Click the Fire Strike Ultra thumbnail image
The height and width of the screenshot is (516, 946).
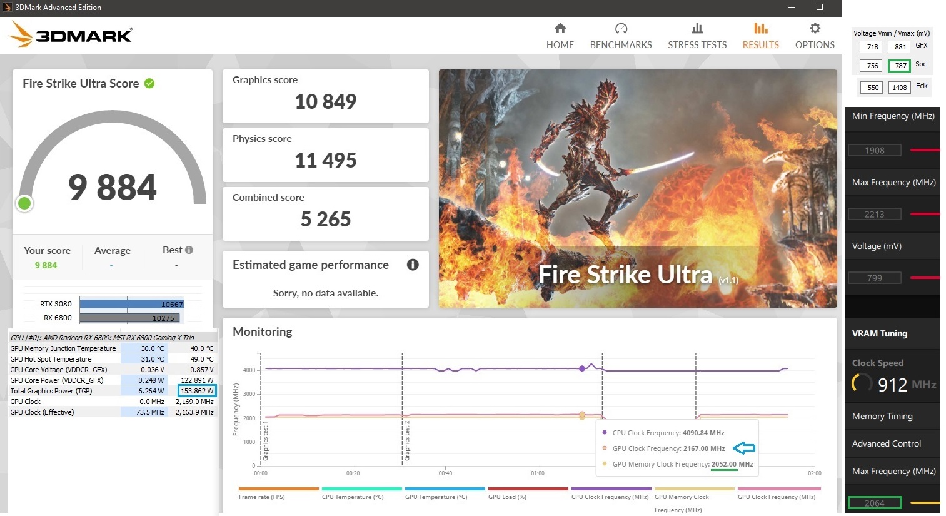point(638,188)
